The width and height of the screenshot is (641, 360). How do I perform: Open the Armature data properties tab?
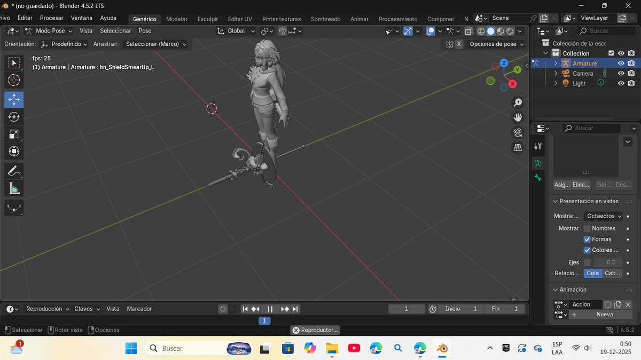tap(538, 163)
